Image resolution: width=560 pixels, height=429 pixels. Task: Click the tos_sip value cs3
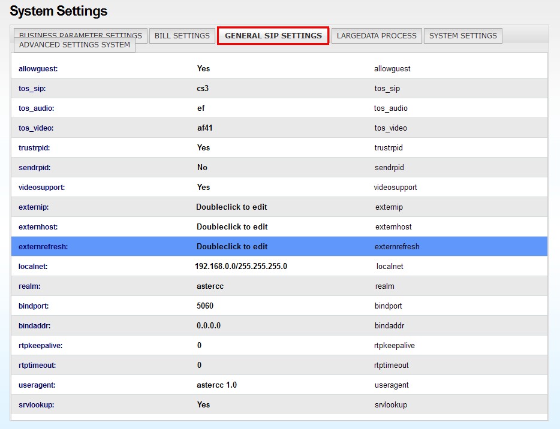coord(203,88)
